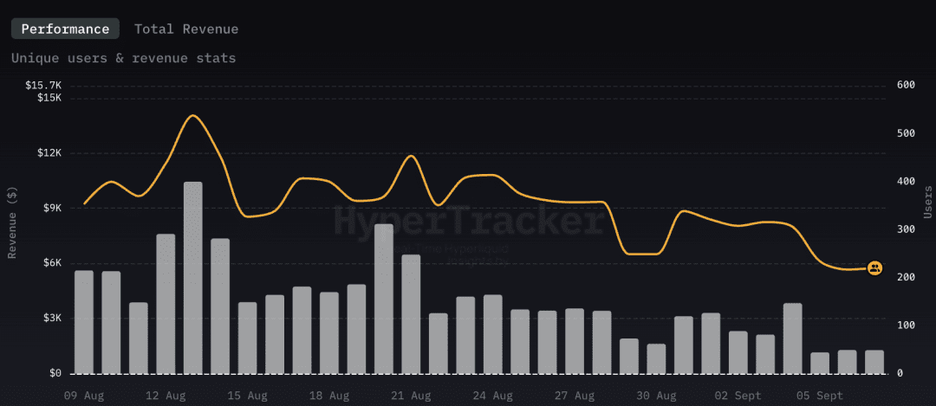Click the revenue bar above 24 Aug
Screen dimensions: 936x406
(x=493, y=334)
